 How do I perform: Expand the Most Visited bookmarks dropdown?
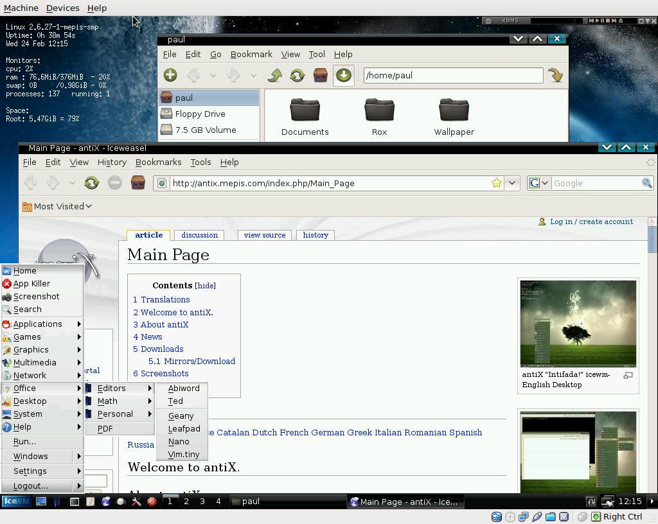[x=57, y=206]
